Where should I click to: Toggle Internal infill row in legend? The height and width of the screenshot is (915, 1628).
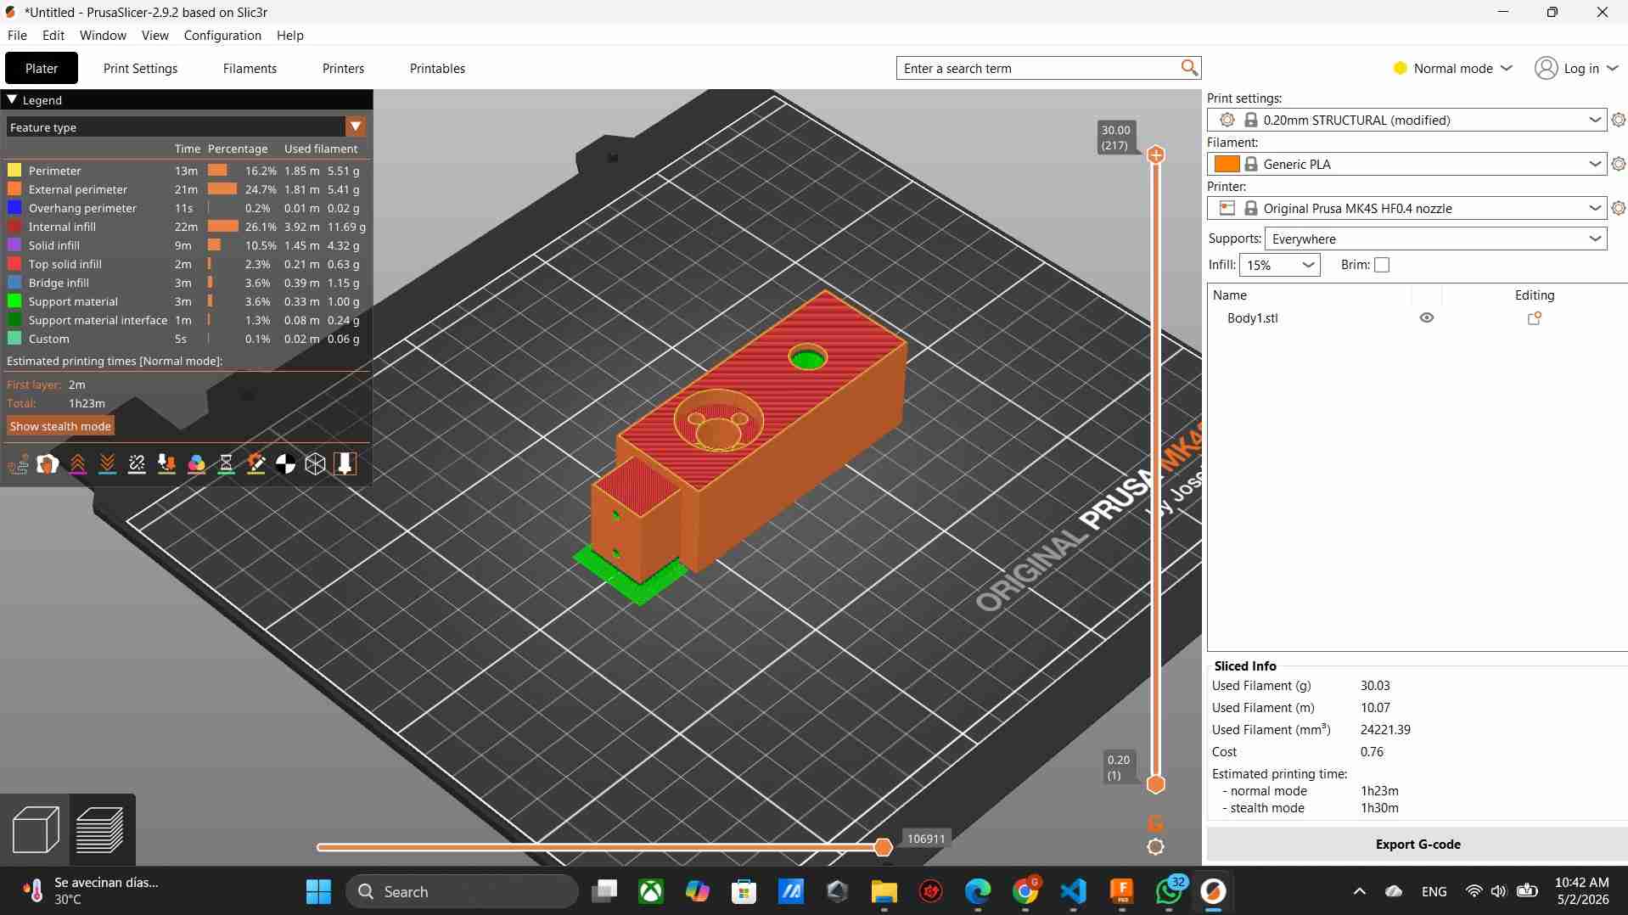185,227
